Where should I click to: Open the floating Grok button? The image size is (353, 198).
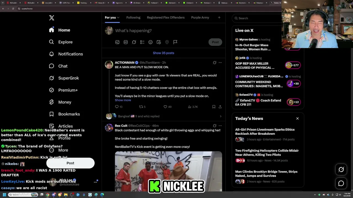pyautogui.click(x=341, y=170)
